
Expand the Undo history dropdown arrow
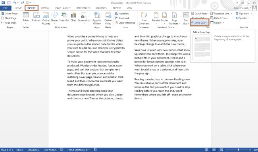(x=17, y=3)
